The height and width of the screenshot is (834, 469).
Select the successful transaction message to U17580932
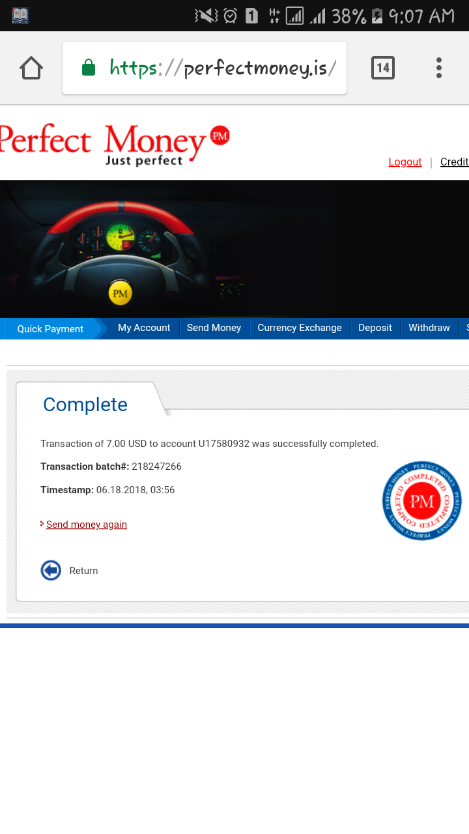coord(210,444)
